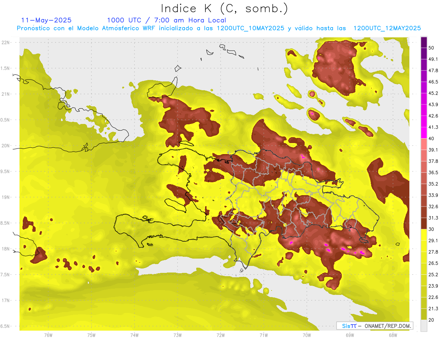The width and height of the screenshot is (441, 340).
Task: Click the legend value '21.3'
Action: tap(433, 309)
